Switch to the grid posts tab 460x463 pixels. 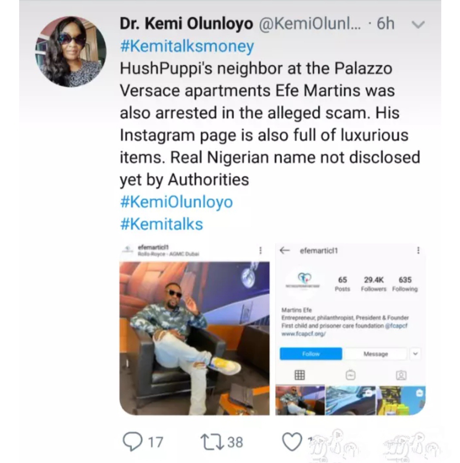[299, 375]
